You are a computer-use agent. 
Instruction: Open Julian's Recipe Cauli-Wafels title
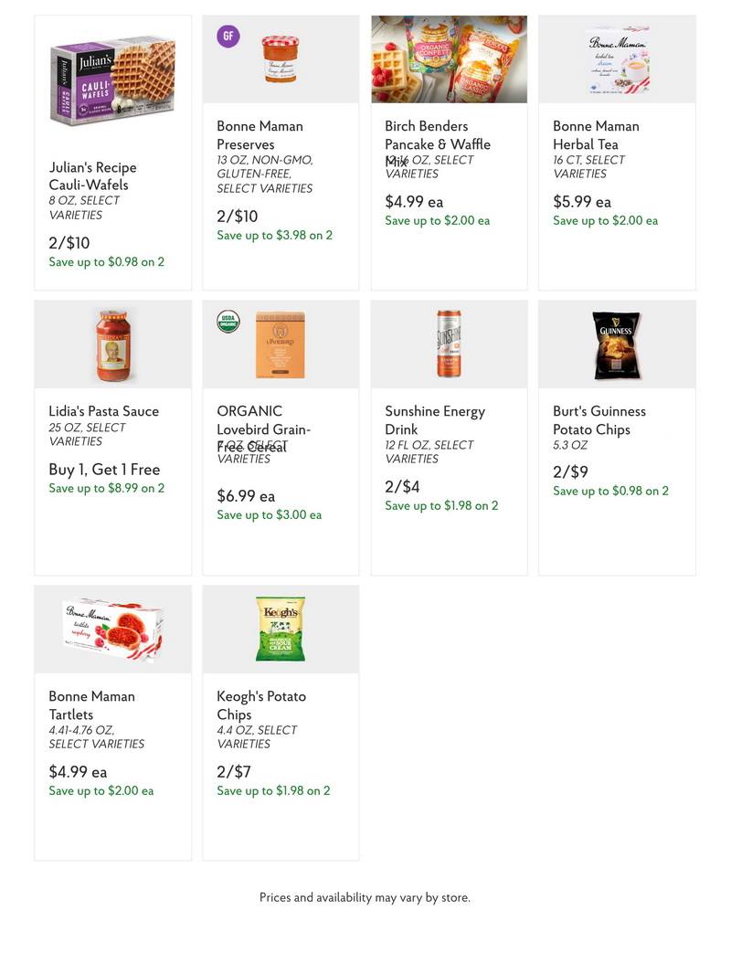click(x=93, y=175)
